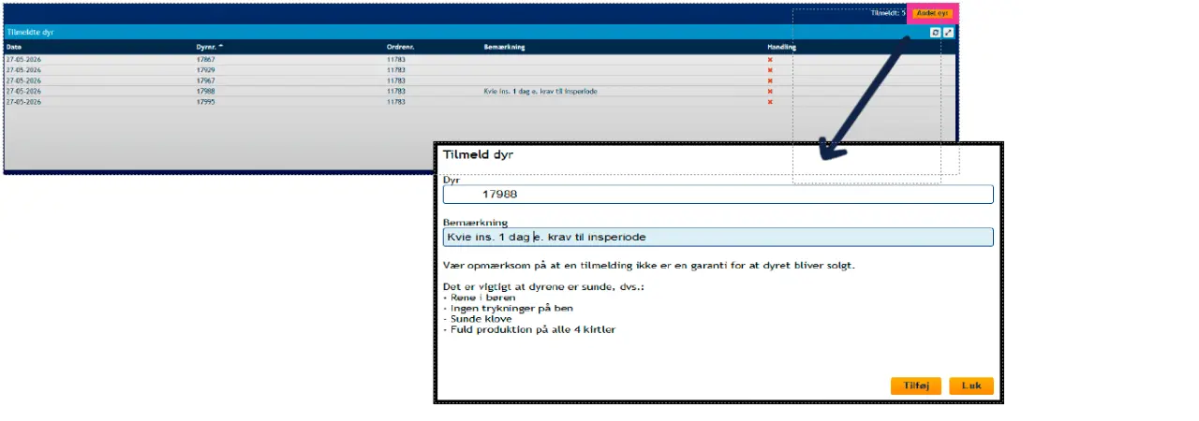Click the 'Rene i børen' line in dialog
Image resolution: width=1199 pixels, height=421 pixels.
click(x=479, y=298)
